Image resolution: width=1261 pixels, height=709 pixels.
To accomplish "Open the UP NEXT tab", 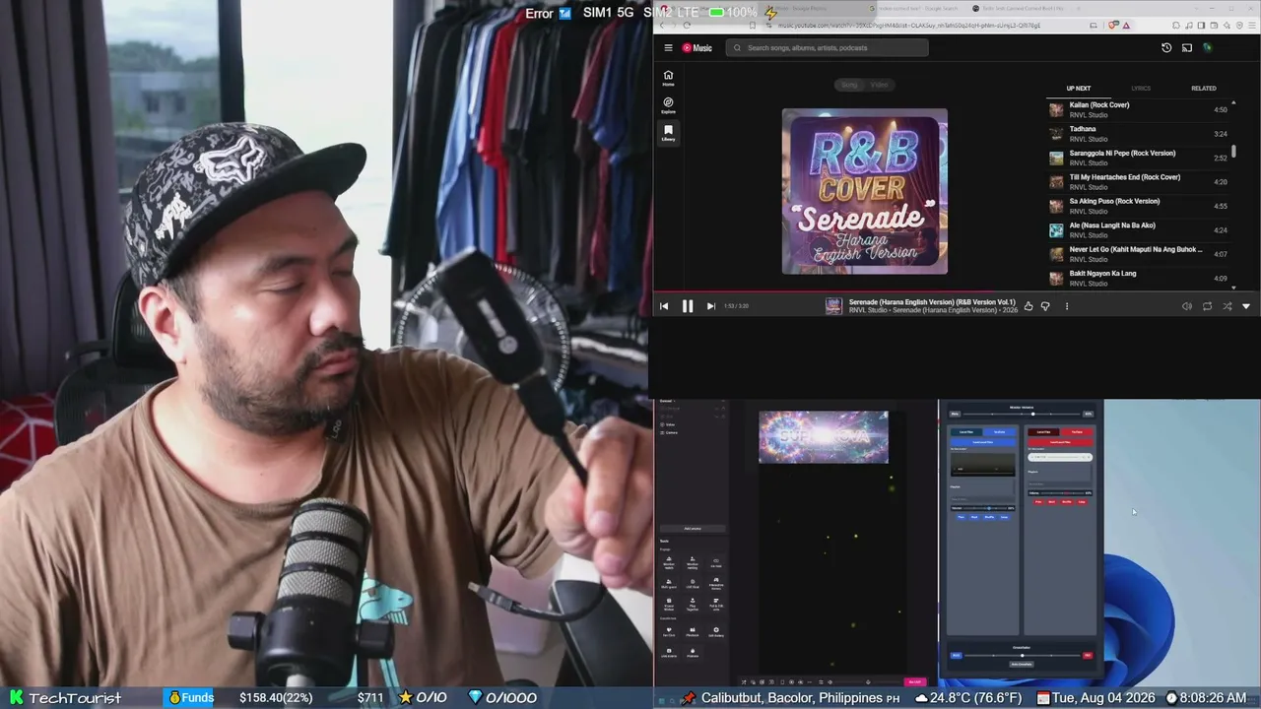I will [1079, 89].
